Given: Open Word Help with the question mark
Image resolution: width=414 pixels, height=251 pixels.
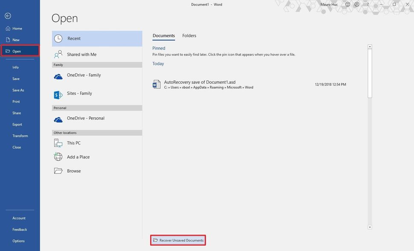Looking at the screenshot, I should pyautogui.click(x=367, y=4).
